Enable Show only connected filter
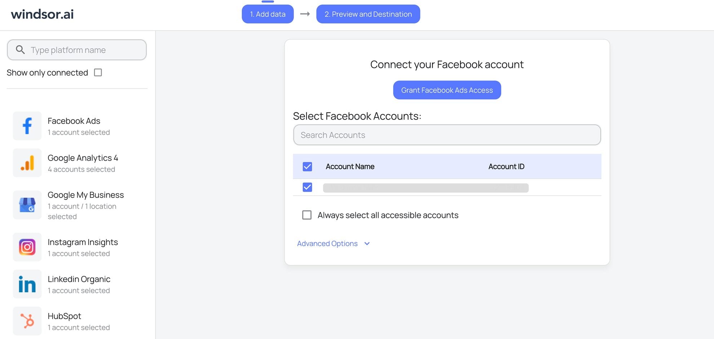Viewport: 714px width, 339px height. [x=97, y=72]
